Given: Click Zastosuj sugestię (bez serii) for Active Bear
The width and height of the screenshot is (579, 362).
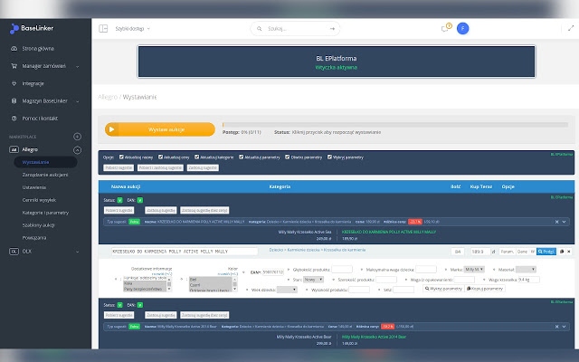Looking at the screenshot, I should (x=204, y=315).
